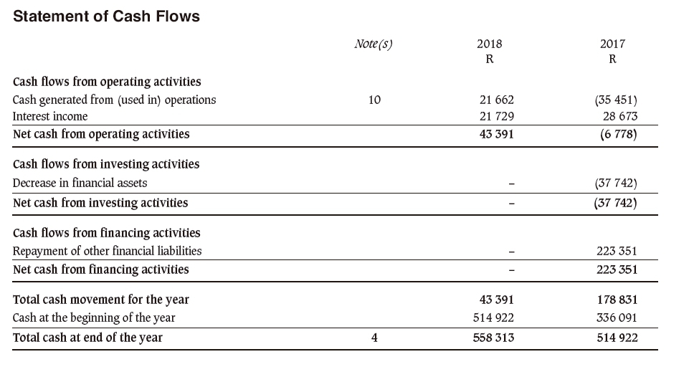
Task: Select the 2018 column header
Action: click(x=489, y=44)
